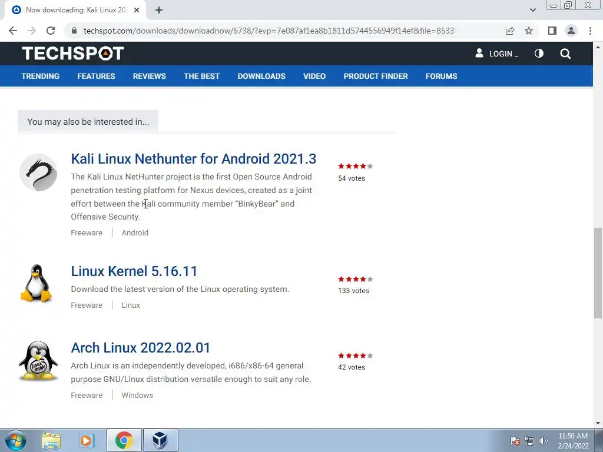Open the PRODUCT FINDER menu item

click(x=376, y=76)
